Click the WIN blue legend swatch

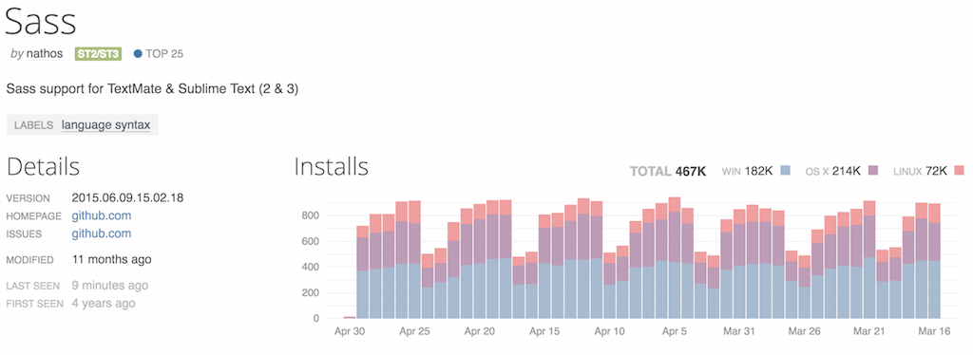785,170
